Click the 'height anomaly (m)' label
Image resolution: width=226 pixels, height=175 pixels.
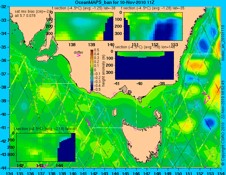pos(103,71)
